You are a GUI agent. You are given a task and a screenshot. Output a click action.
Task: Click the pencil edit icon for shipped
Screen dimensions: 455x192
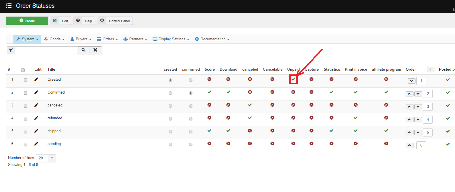tap(36, 131)
